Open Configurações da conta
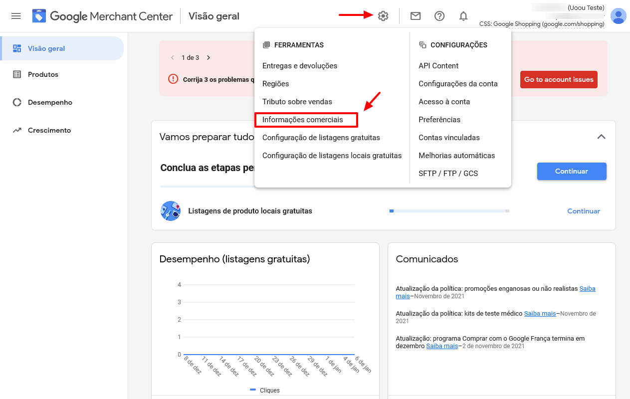 pyautogui.click(x=458, y=84)
